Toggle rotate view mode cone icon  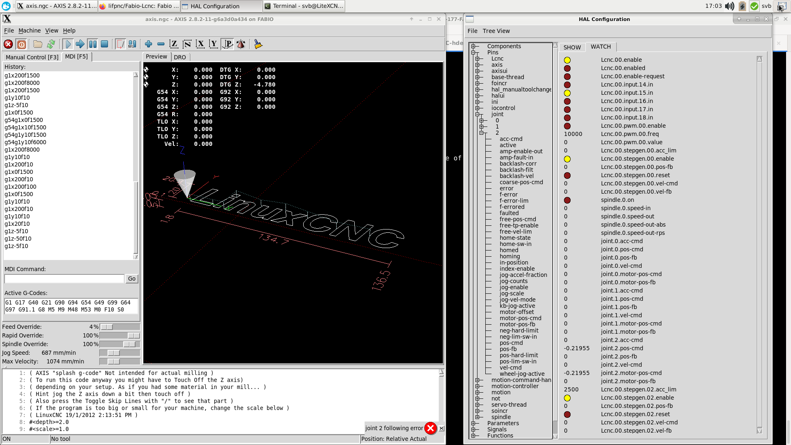click(x=241, y=44)
